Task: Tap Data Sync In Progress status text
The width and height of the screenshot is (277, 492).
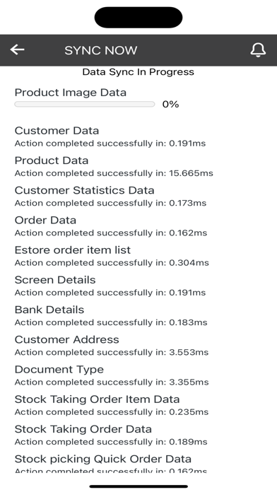Action: tap(138, 72)
